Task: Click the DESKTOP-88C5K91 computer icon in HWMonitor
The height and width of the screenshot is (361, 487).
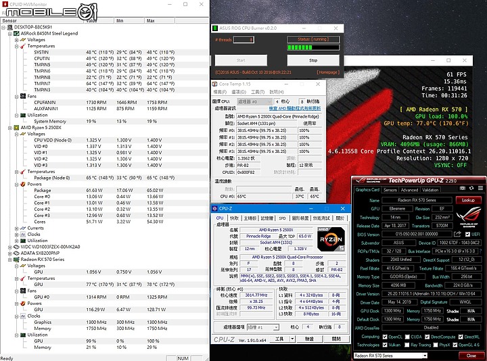Action: pyautogui.click(x=10, y=27)
